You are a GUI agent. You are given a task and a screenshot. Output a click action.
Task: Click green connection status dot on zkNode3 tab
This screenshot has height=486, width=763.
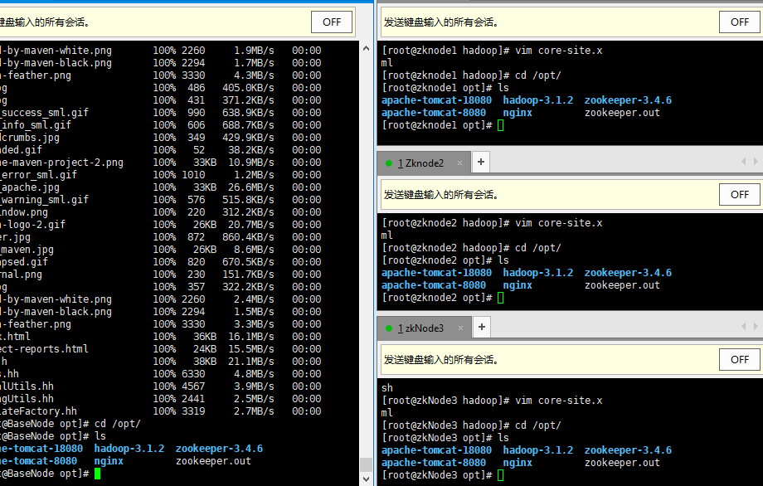click(389, 328)
